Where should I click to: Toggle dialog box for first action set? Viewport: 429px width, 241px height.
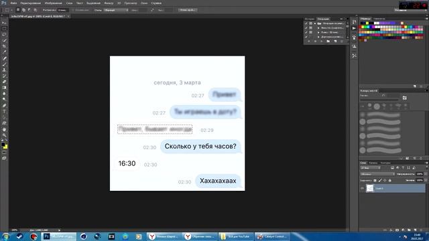pyautogui.click(x=310, y=23)
